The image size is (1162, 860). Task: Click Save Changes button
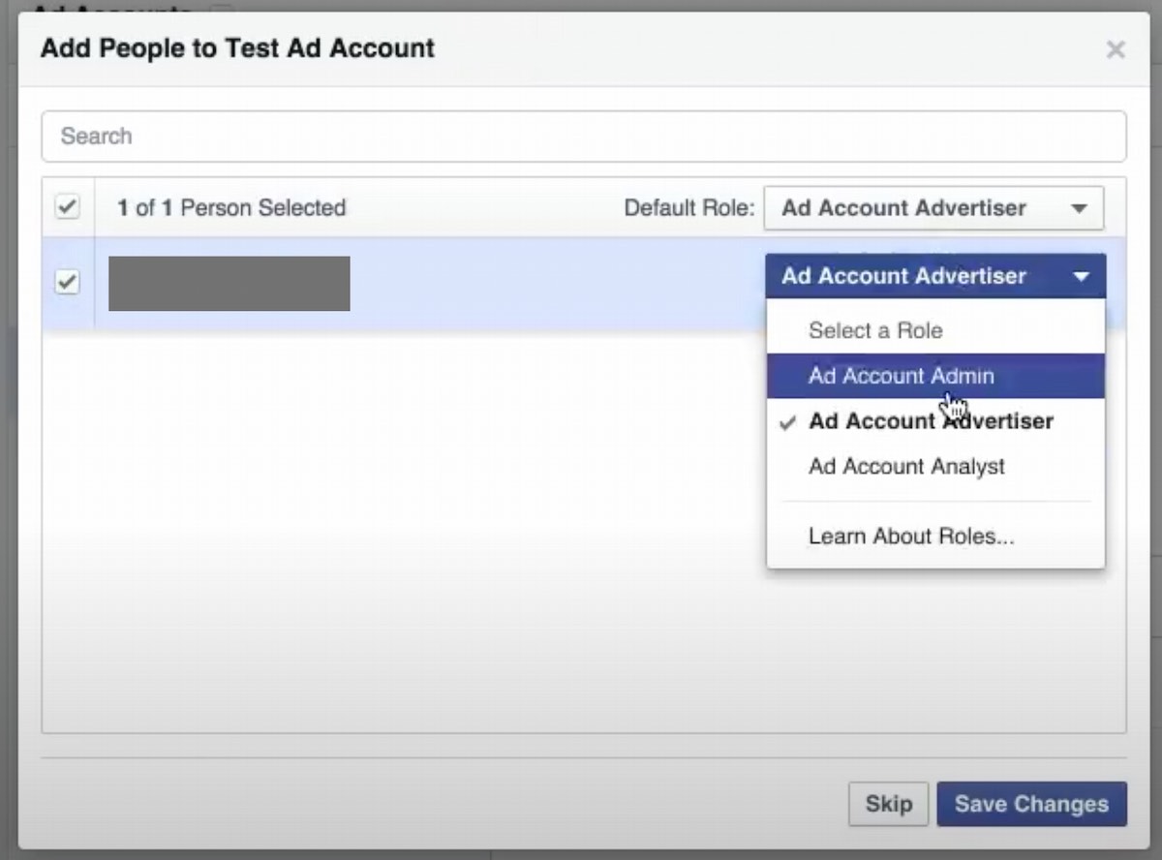tap(1031, 804)
